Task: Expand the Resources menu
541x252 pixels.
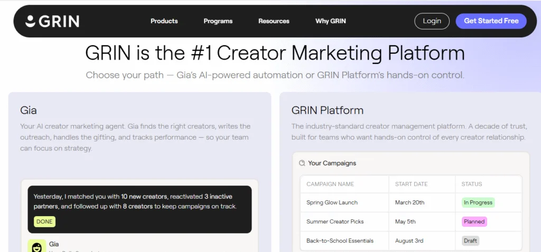Action: (274, 21)
